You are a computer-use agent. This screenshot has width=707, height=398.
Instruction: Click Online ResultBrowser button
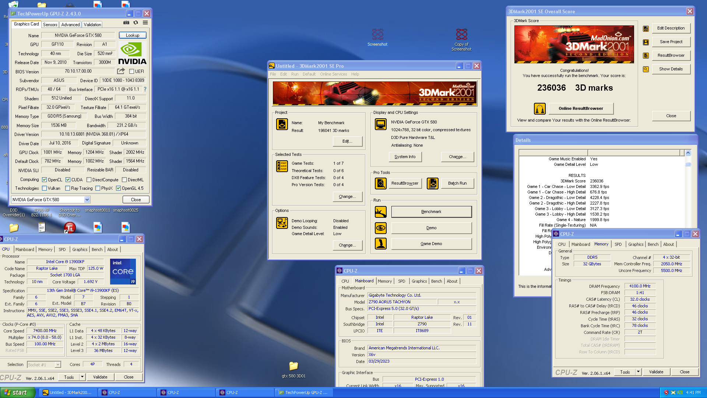pyautogui.click(x=581, y=109)
